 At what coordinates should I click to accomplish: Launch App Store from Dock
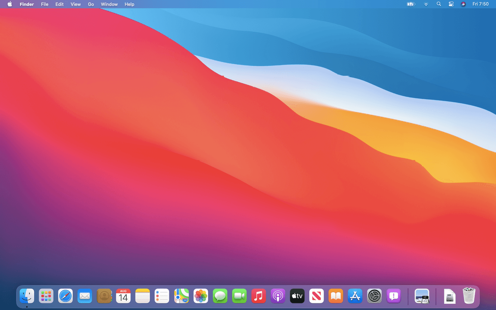[x=355, y=296]
